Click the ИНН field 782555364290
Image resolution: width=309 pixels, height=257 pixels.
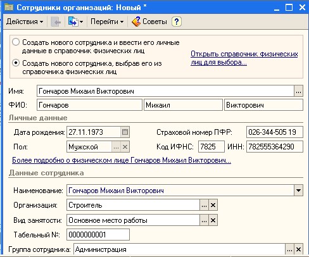(x=275, y=147)
